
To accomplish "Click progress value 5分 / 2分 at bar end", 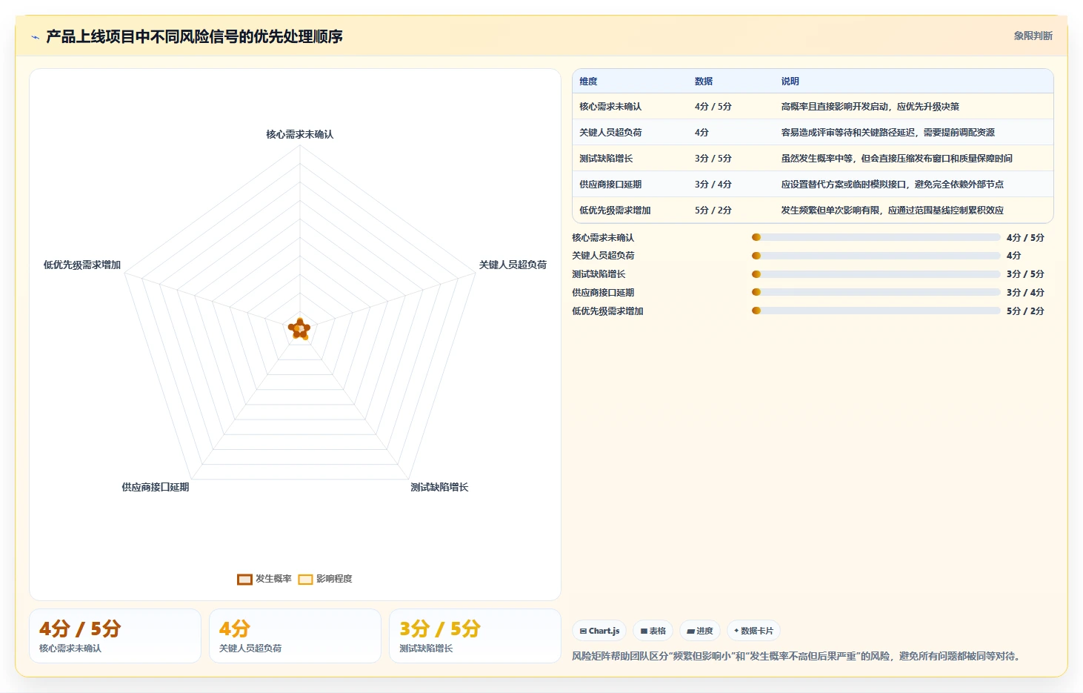I will click(x=1025, y=311).
